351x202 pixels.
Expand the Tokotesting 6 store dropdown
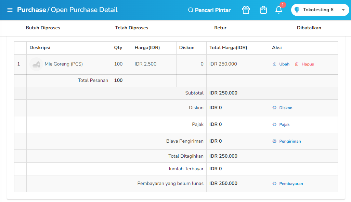tap(343, 10)
